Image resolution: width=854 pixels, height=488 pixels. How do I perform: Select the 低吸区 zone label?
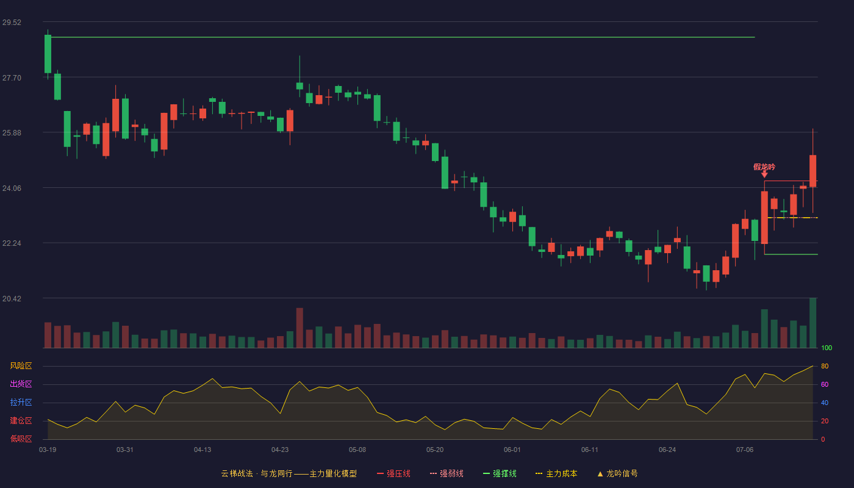tap(21, 439)
